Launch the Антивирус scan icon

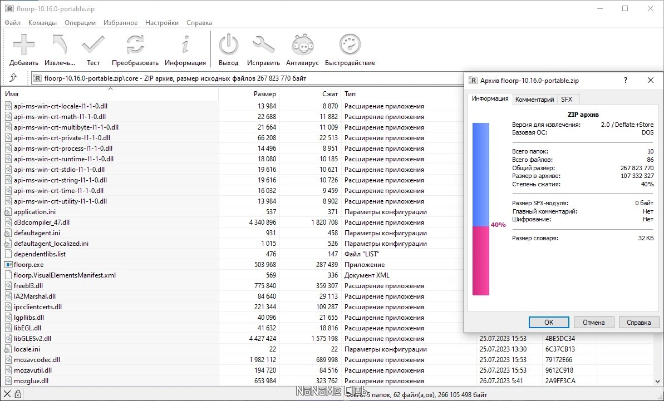(302, 44)
